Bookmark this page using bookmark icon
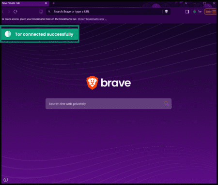218x185 pixels. pyautogui.click(x=41, y=12)
